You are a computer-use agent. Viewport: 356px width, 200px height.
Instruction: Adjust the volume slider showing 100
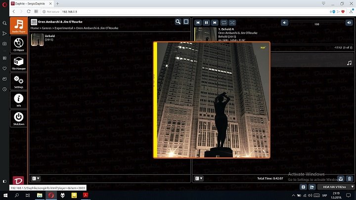[x=317, y=22]
